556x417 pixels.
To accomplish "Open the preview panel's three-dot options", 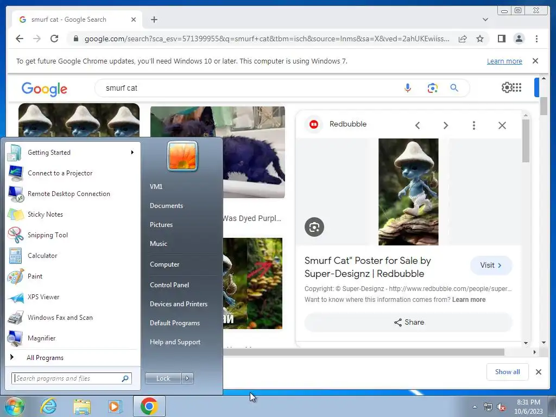I will (473, 125).
